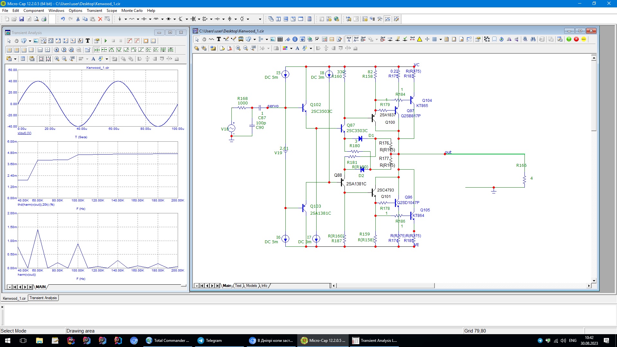Viewport: 617px width, 347px height.
Task: Select the Valley cursor function icon
Action: coord(119,50)
